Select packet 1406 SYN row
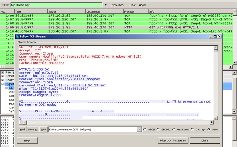 click(117, 15)
